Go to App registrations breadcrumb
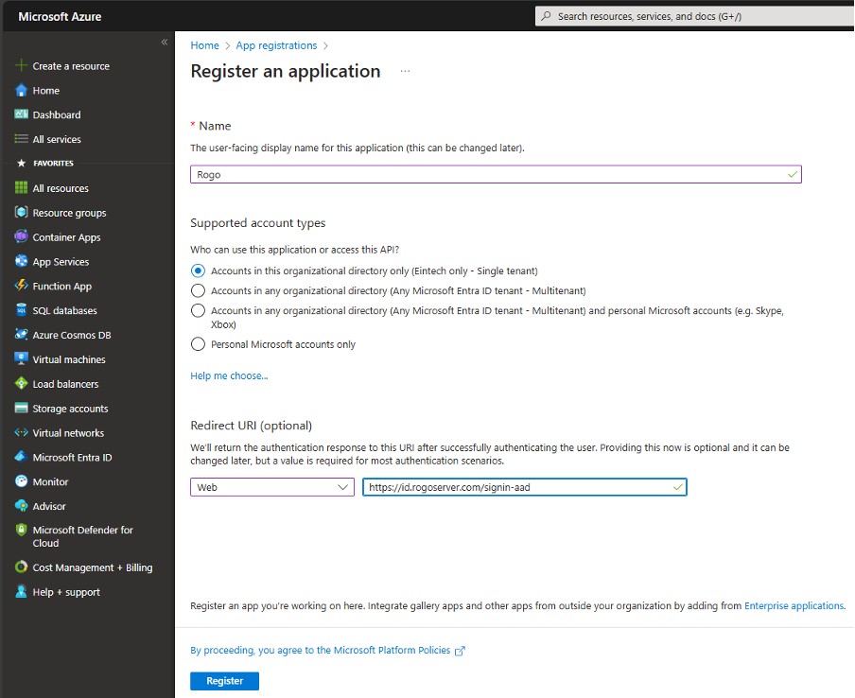The image size is (855, 698). [x=276, y=45]
